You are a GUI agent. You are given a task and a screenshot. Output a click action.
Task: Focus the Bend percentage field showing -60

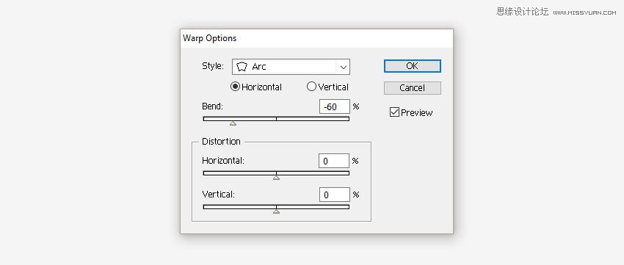point(335,106)
